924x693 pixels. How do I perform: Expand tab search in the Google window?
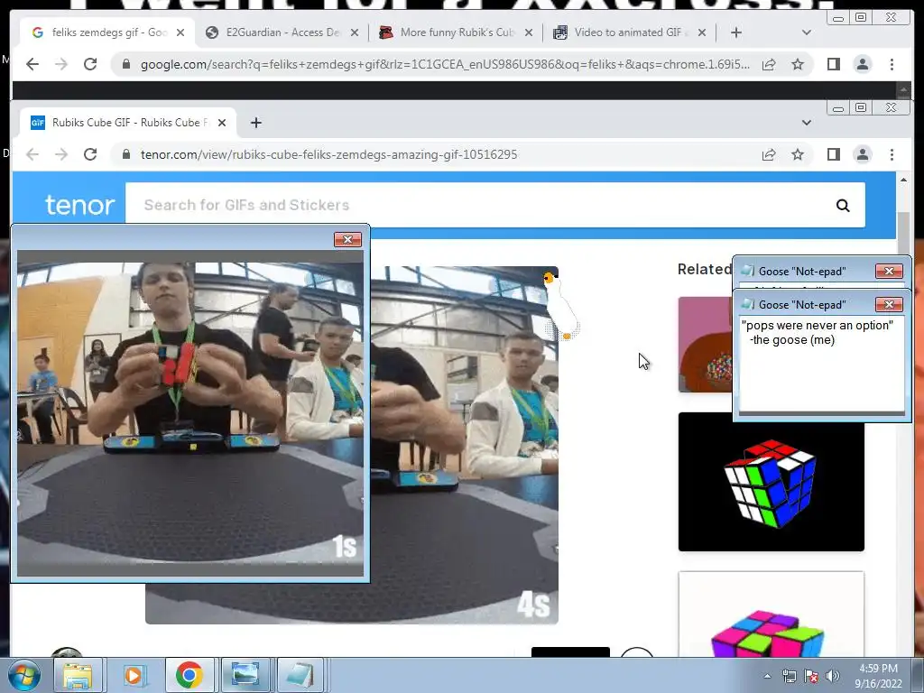(806, 32)
